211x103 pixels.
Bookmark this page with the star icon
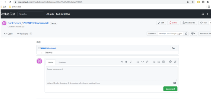[x=193, y=2]
